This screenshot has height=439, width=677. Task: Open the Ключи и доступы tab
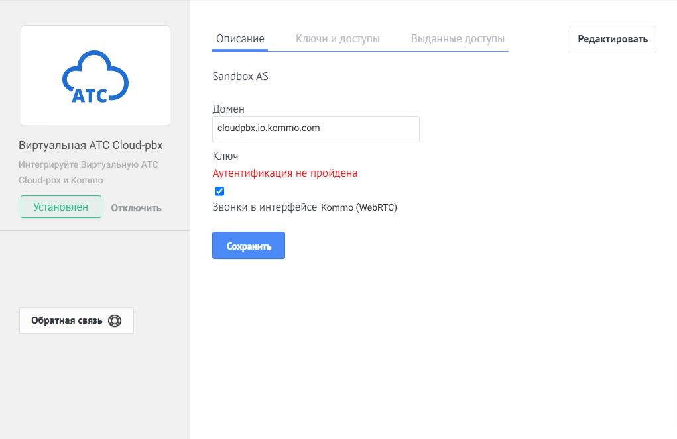(x=338, y=39)
